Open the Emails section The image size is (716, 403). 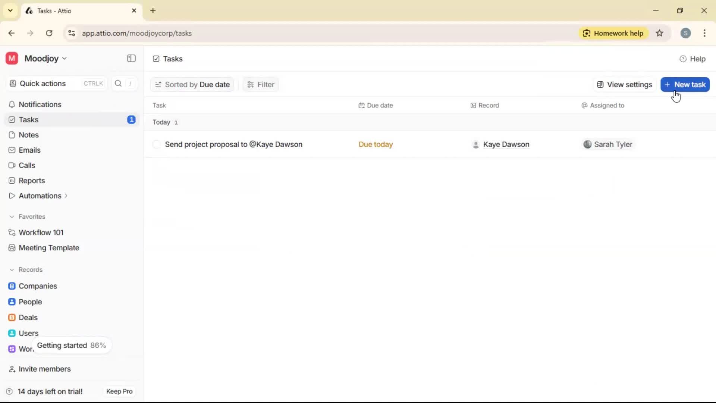pyautogui.click(x=29, y=150)
